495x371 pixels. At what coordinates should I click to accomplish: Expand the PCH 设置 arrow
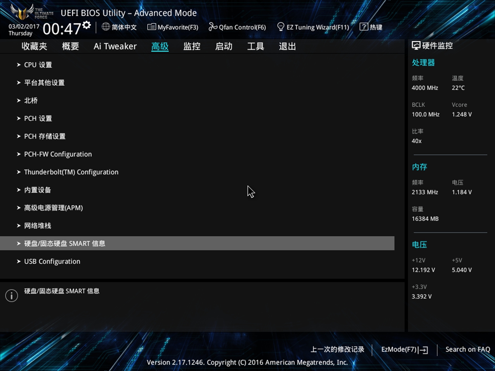tap(19, 118)
